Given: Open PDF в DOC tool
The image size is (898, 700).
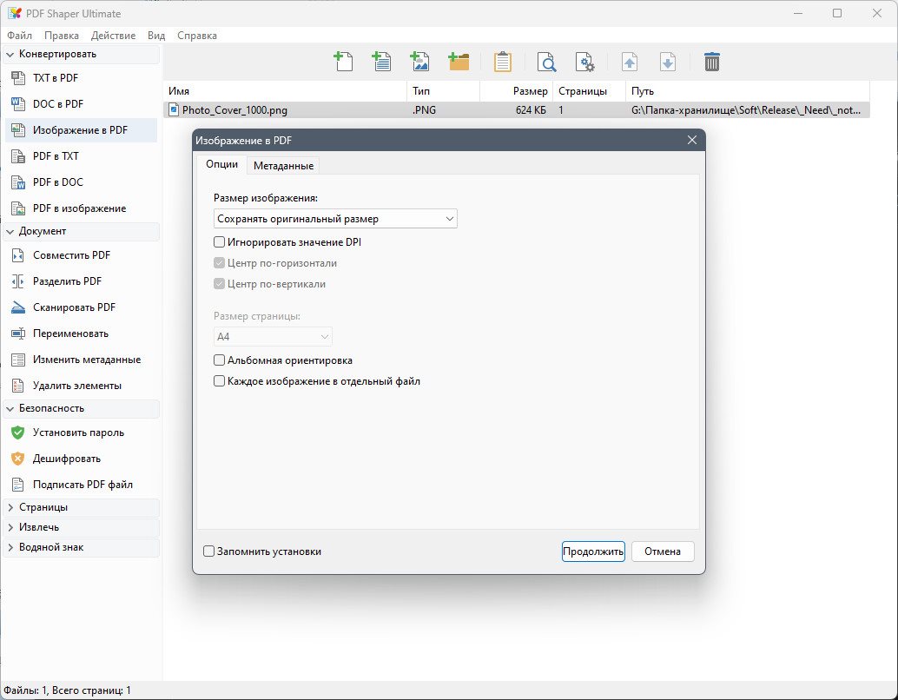Looking at the screenshot, I should [x=82, y=182].
